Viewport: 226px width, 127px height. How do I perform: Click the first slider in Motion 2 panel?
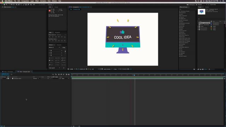(x=56, y=51)
